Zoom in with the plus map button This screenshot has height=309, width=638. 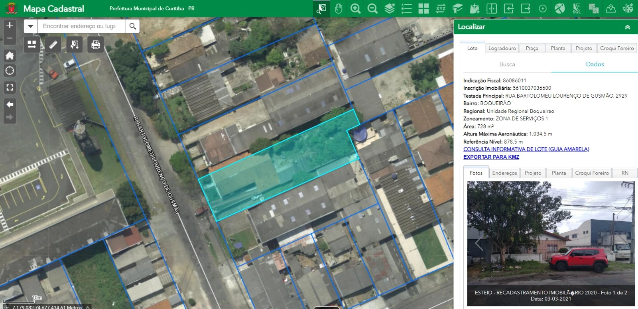10,25
